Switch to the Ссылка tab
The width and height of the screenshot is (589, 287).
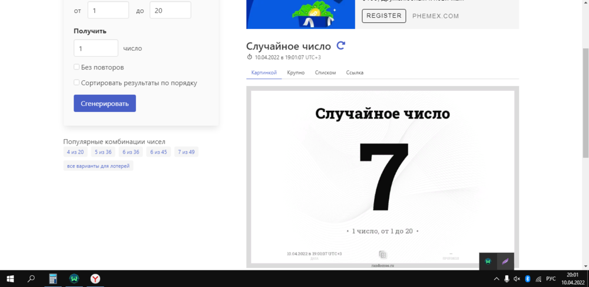coord(355,72)
